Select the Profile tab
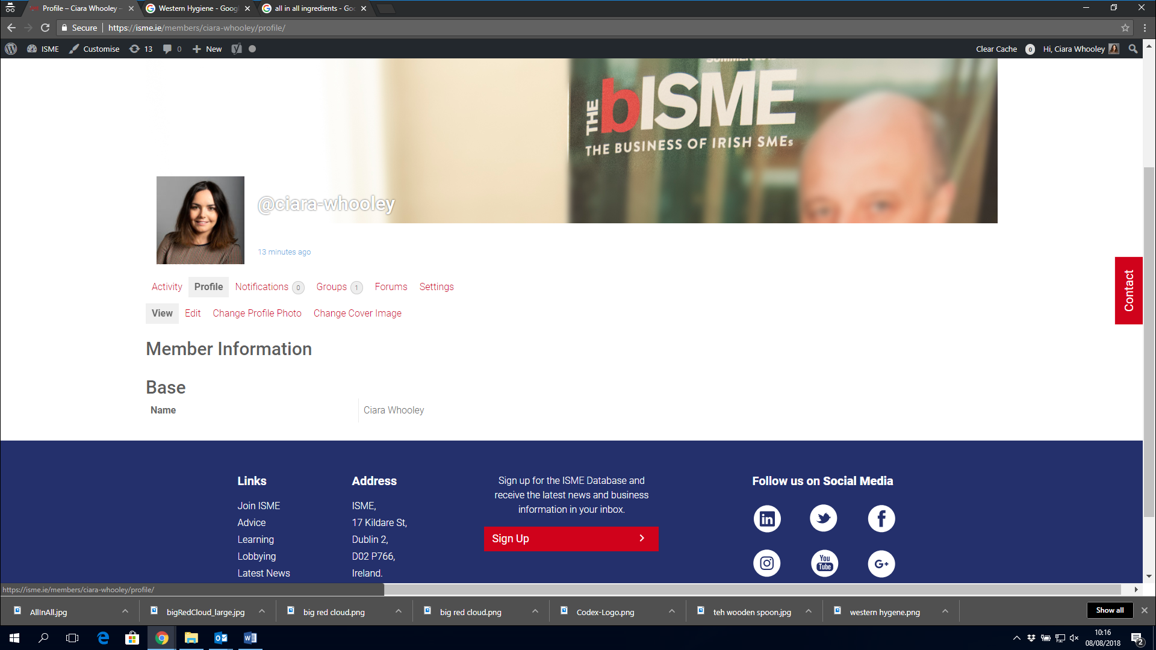The image size is (1156, 650). click(208, 286)
